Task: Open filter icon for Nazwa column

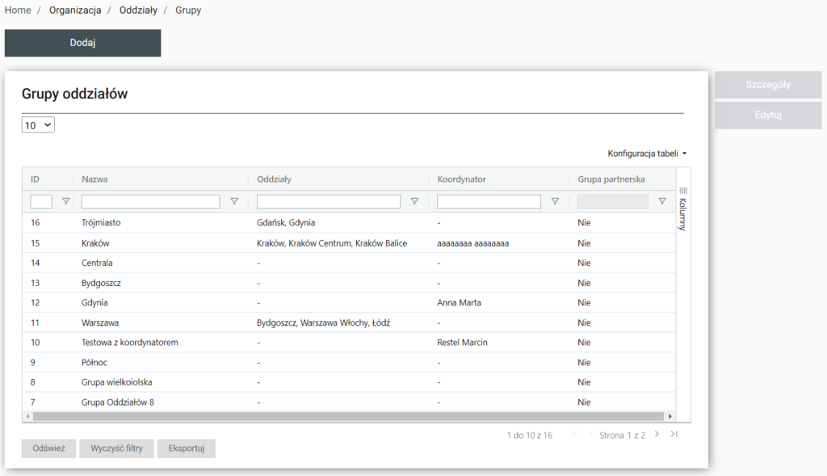Action: pyautogui.click(x=234, y=201)
